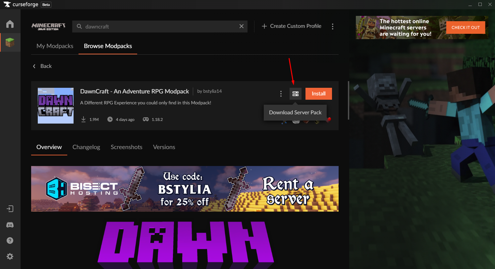Clear the dawncraft search text
495x269 pixels.
click(242, 26)
